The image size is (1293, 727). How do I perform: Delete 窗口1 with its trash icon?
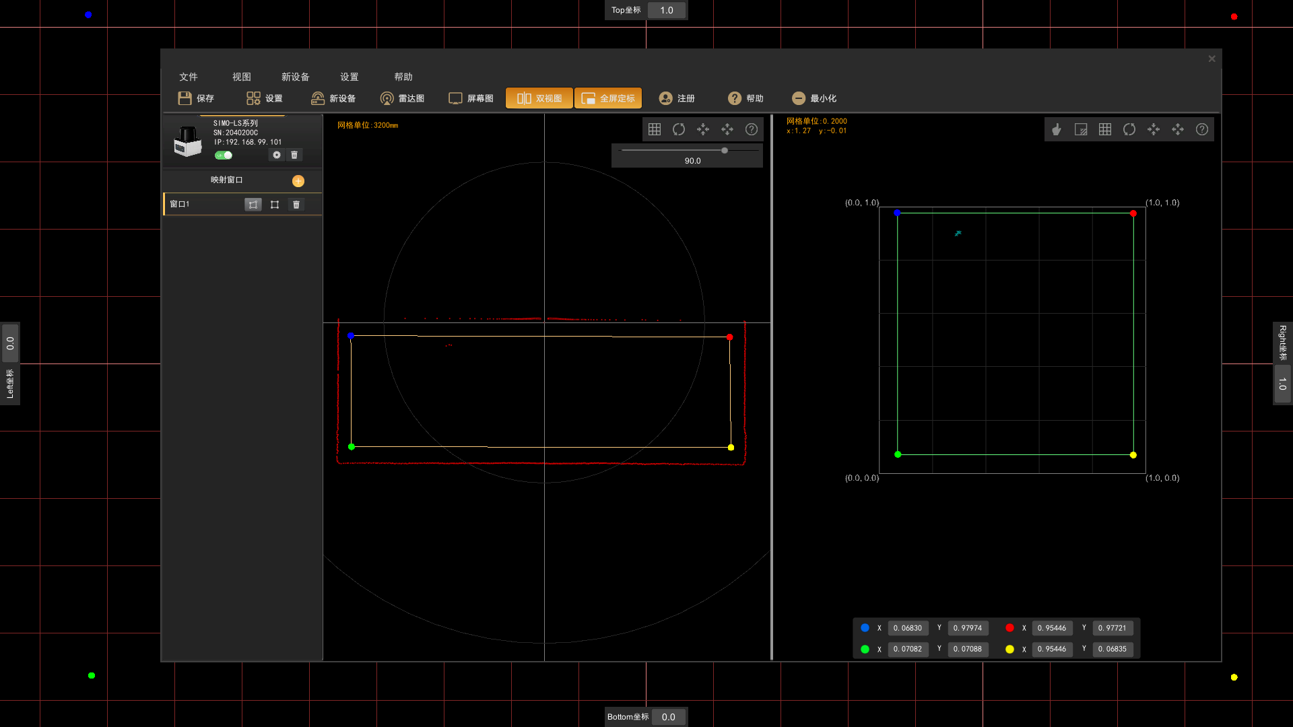(296, 205)
